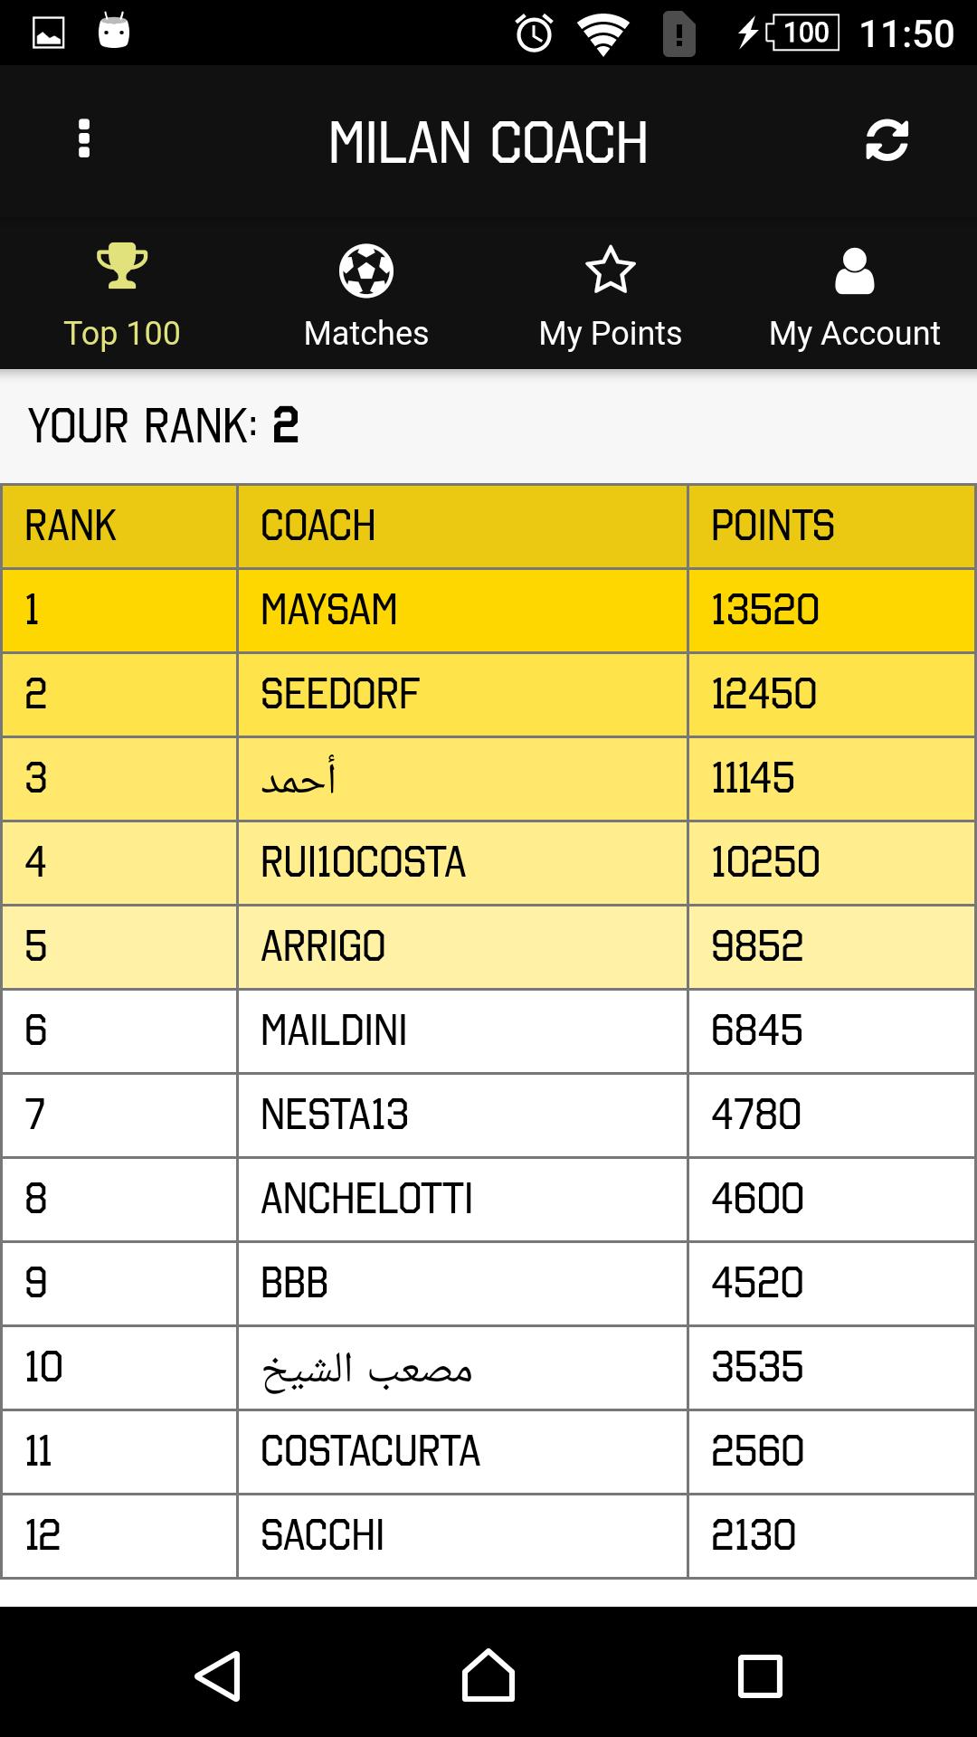
Task: Open the recent apps square button
Action: [760, 1675]
